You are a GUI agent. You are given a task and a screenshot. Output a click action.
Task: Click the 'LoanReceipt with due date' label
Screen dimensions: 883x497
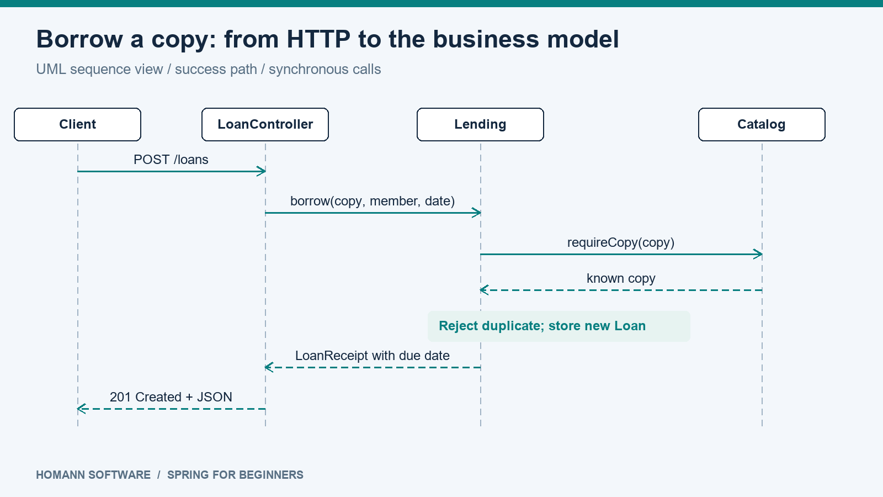tap(373, 356)
